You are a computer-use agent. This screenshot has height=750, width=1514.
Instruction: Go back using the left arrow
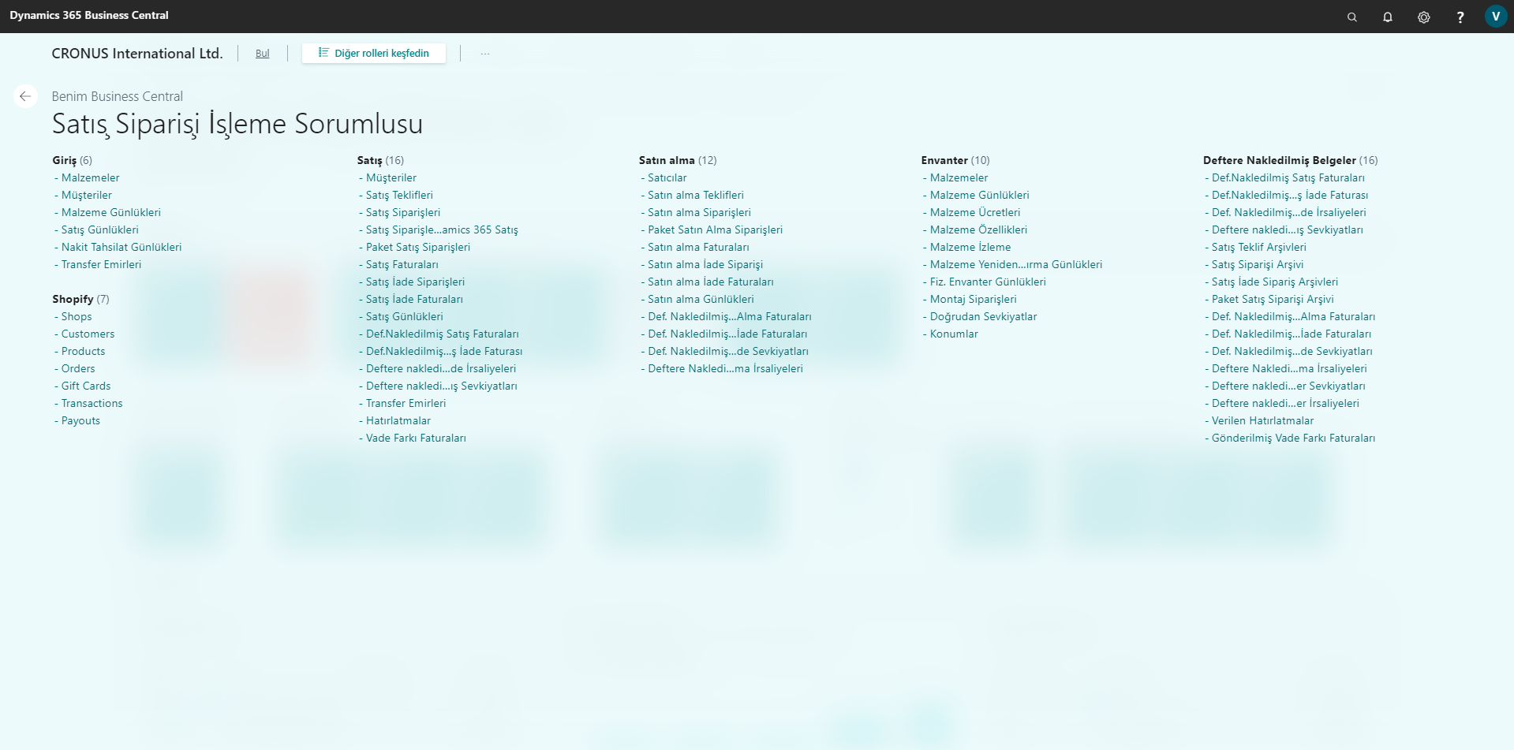click(x=25, y=96)
